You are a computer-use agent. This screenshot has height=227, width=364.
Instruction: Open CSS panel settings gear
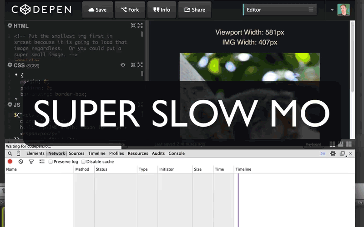point(10,65)
